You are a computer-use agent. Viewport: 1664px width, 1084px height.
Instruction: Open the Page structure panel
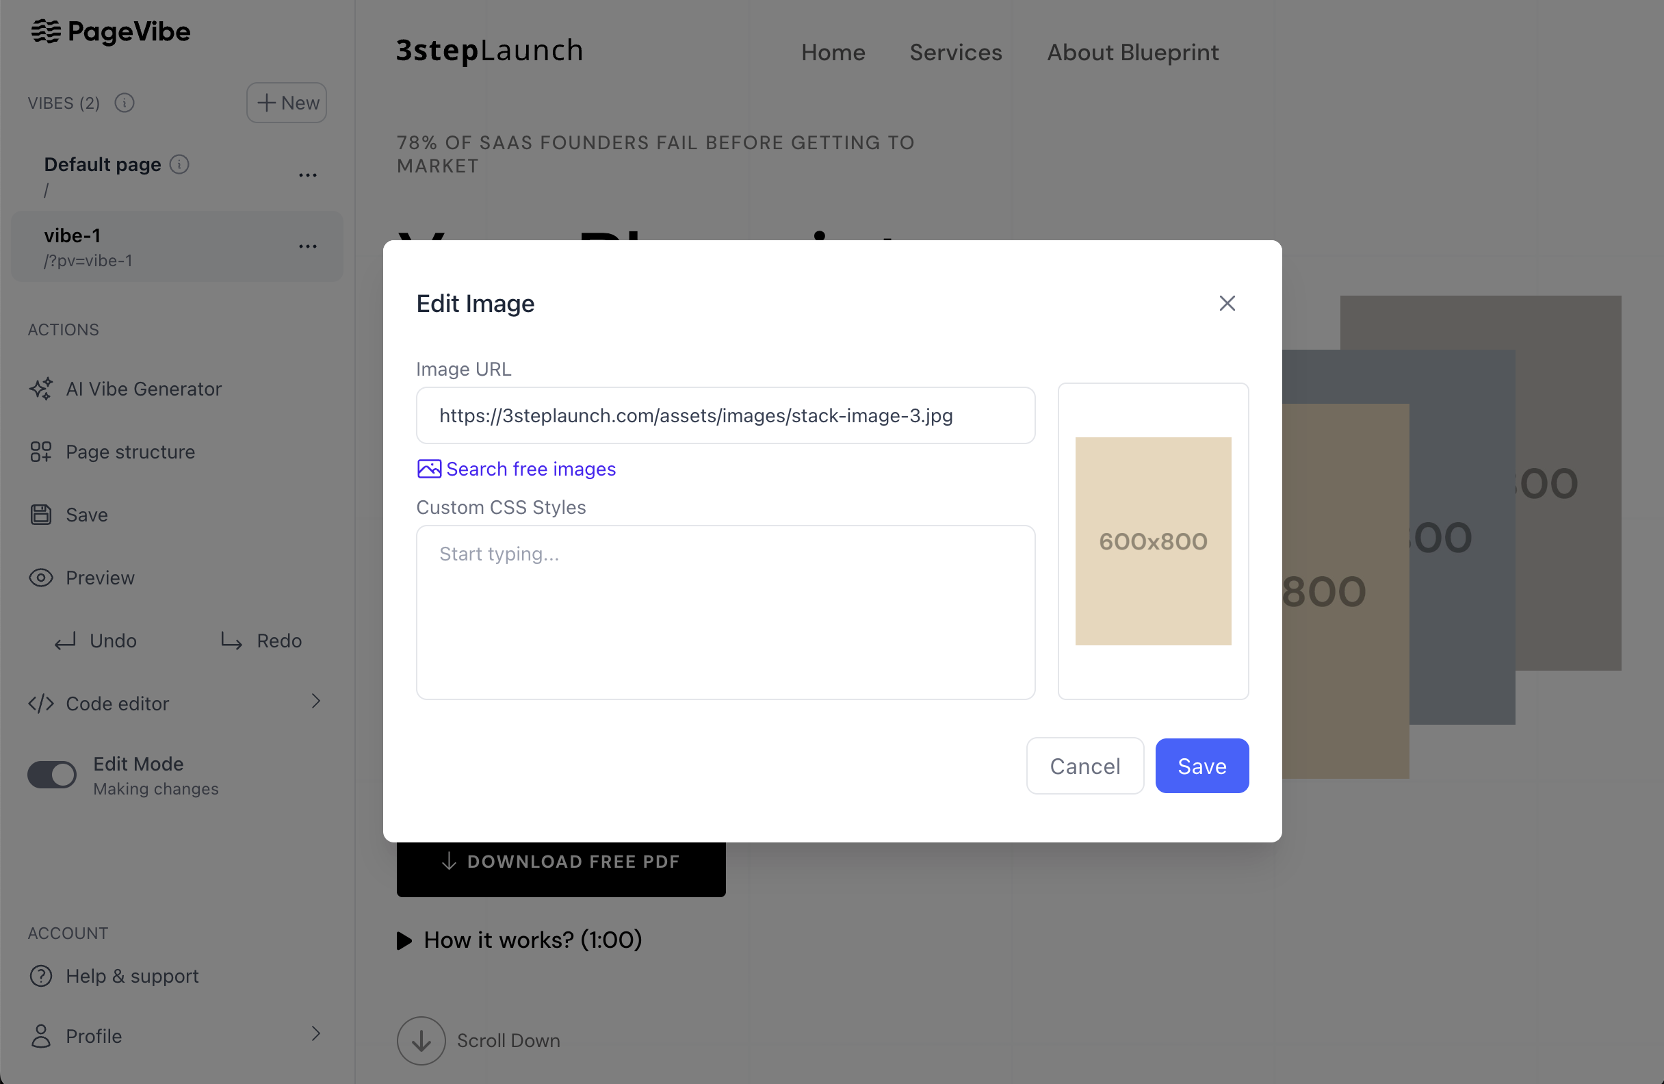(x=130, y=452)
